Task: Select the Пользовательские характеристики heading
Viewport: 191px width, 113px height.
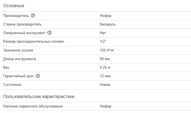Action: (39, 96)
